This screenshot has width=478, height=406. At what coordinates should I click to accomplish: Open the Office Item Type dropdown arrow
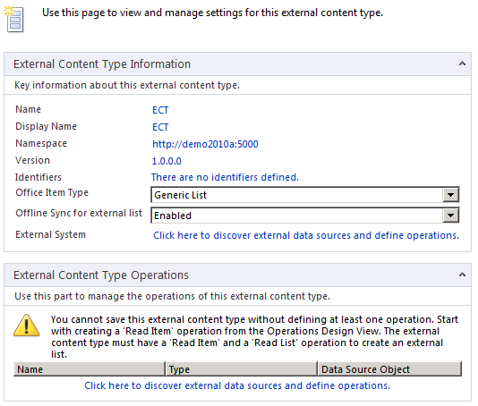(x=450, y=195)
